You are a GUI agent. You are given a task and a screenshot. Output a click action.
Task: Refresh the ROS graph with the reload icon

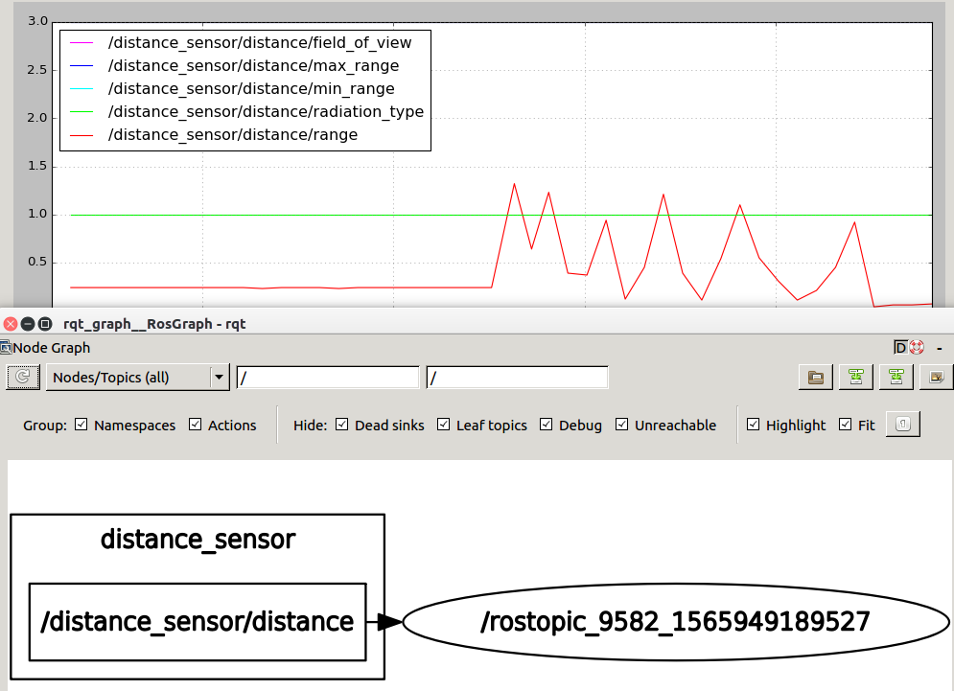point(23,378)
